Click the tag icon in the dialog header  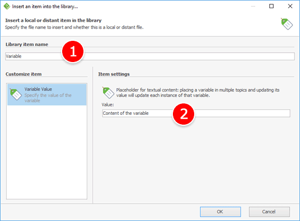pyautogui.click(x=287, y=24)
